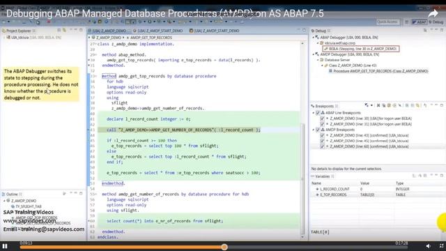Image resolution: width=446 pixels, height=251 pixels.
Task: Select the Debug view tab
Action: (x=321, y=31)
